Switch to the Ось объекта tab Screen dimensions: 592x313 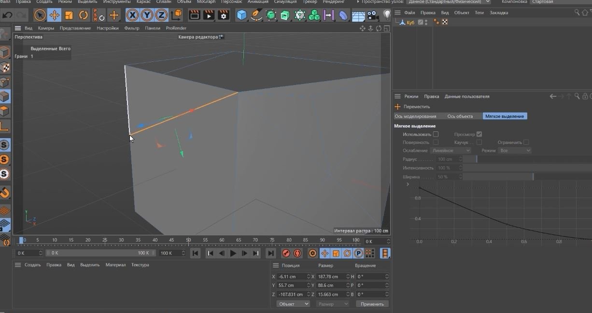click(x=460, y=116)
